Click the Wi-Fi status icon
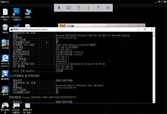Viewport: 167px width, 114px height. click(x=159, y=2)
